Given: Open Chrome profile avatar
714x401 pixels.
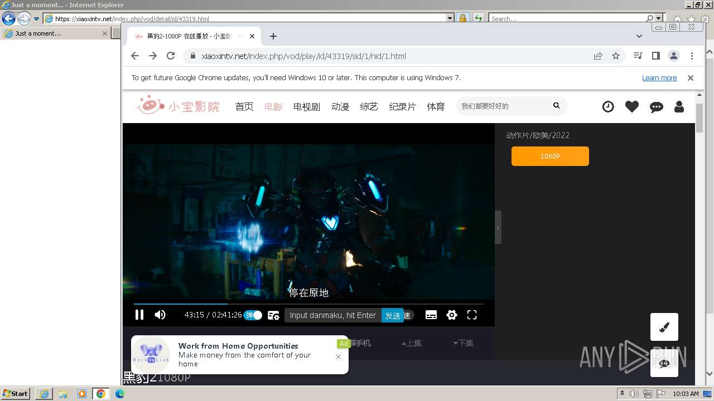Looking at the screenshot, I should (x=674, y=56).
